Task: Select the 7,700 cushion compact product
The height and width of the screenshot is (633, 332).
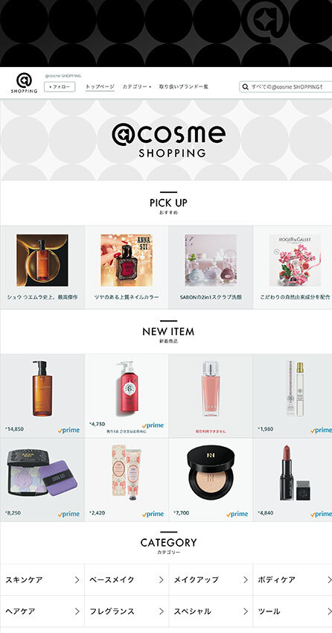Action: tap(211, 480)
